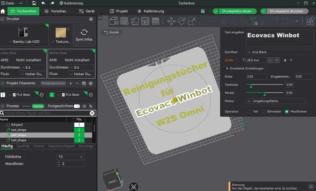Viewport: 316px width, 191px height.
Task: Switch to the Projekt tab
Action: [119, 11]
